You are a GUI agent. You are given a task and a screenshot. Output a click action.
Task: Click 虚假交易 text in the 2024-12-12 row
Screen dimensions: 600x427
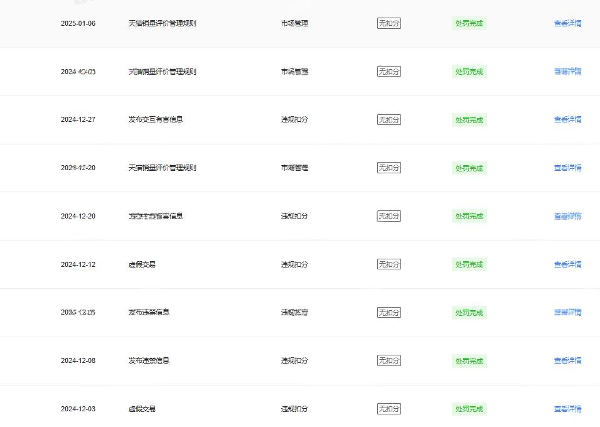click(142, 264)
